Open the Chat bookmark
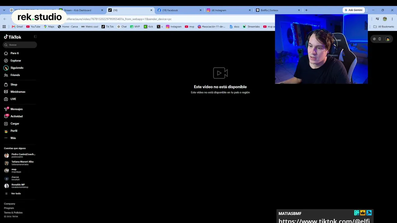Screen dimensions: 397x223 122,27
